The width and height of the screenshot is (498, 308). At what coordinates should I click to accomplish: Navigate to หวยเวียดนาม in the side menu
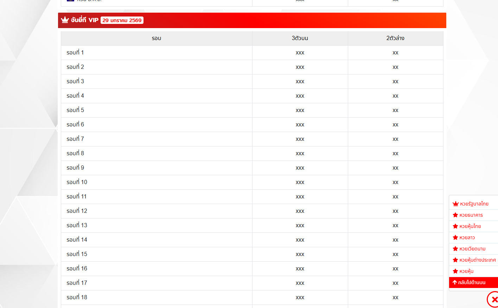point(472,249)
